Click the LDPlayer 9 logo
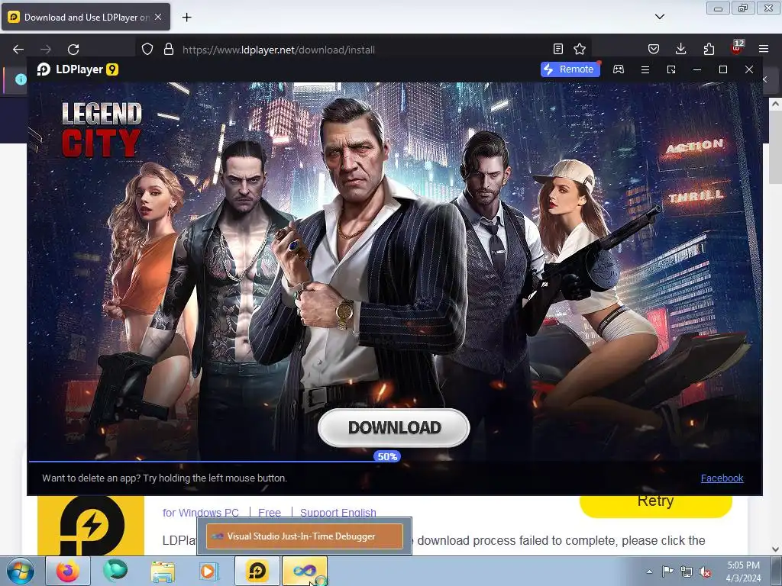The image size is (782, 586). 78,69
